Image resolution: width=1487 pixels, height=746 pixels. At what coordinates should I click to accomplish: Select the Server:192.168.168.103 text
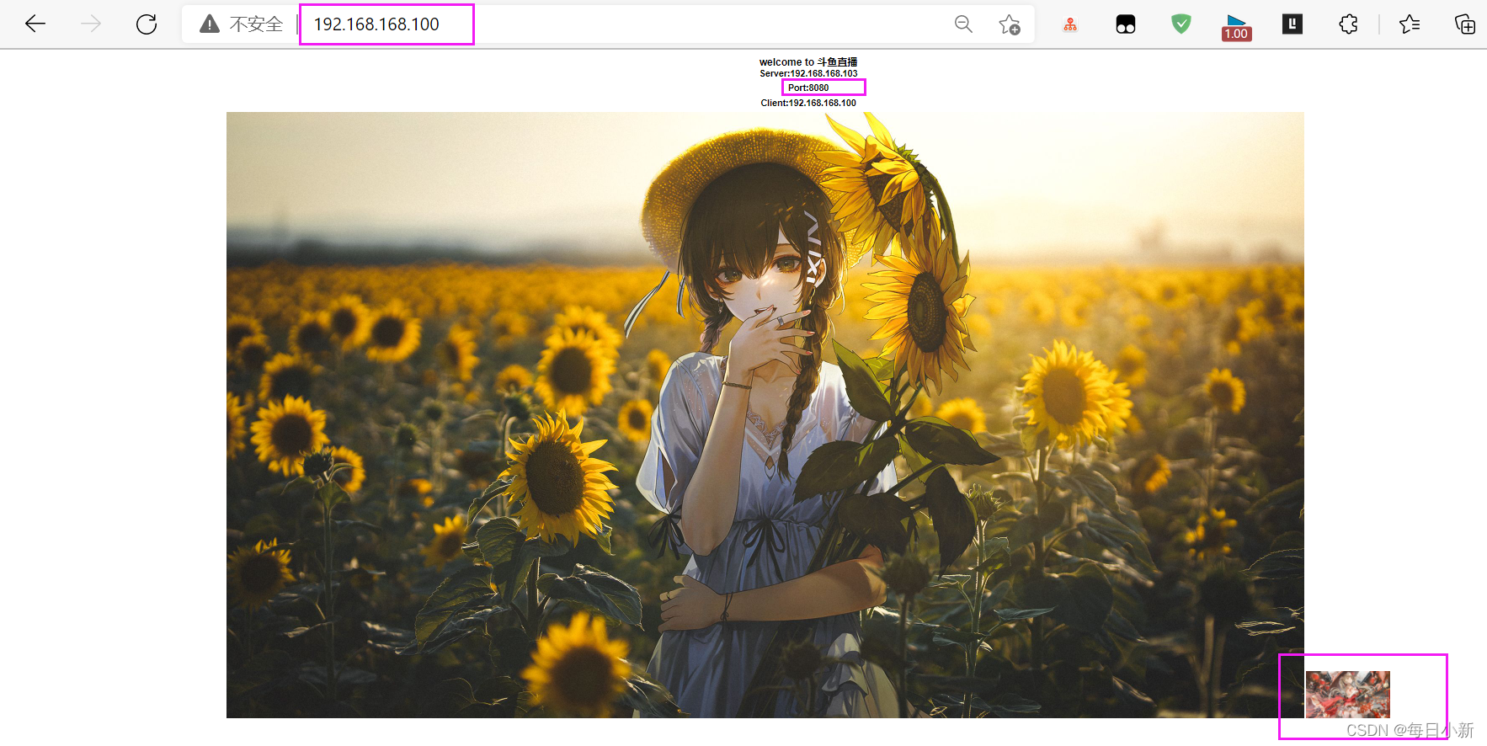pos(808,73)
